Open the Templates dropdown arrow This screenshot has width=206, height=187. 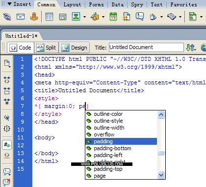pyautogui.click(x=201, y=17)
